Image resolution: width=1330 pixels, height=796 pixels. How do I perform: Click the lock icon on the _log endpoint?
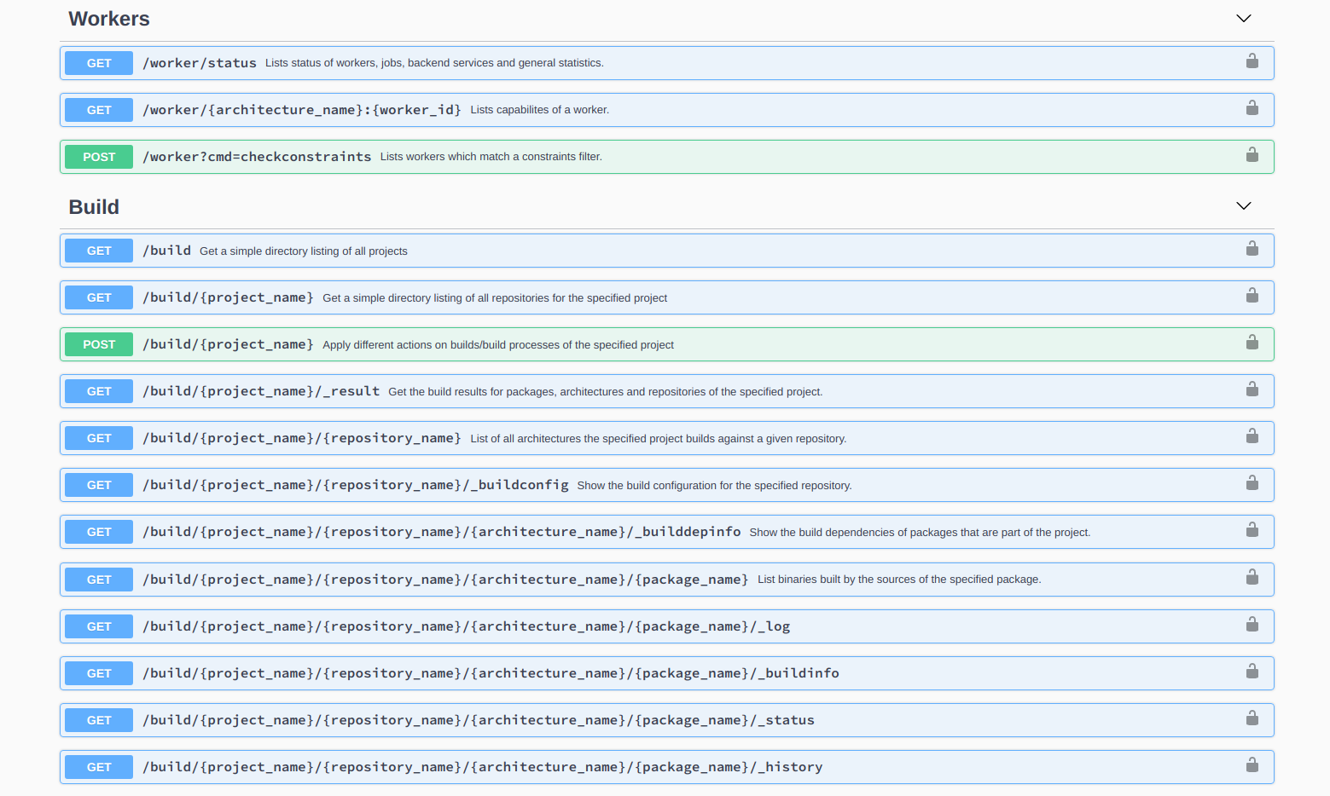coord(1252,623)
